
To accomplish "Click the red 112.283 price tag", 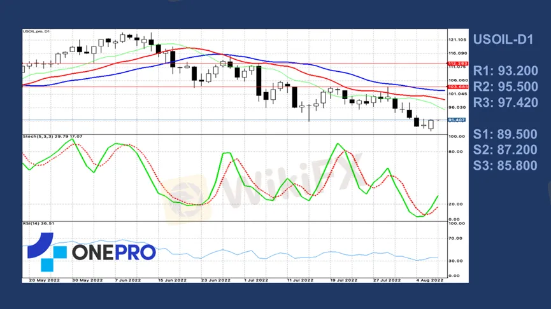I will [457, 64].
